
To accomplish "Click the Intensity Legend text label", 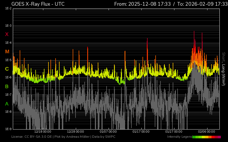I will point(179,137).
